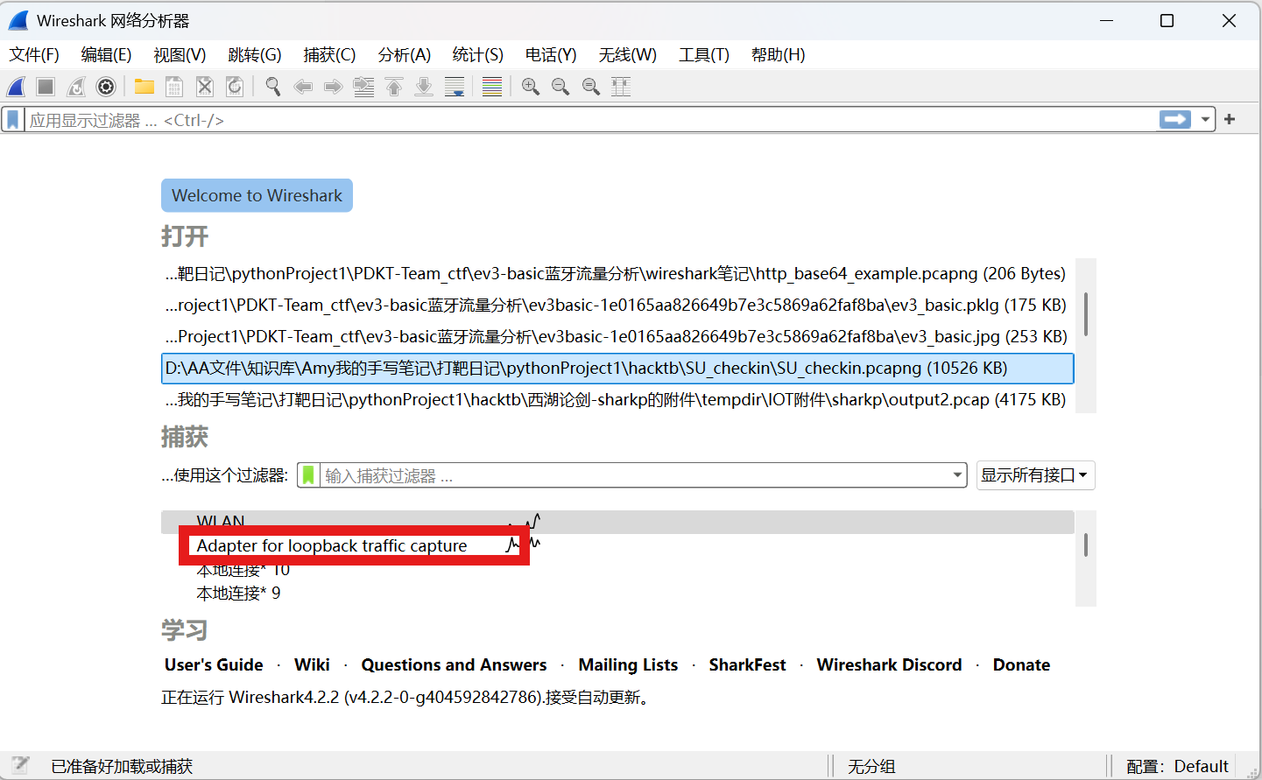
Task: Open the 视图(V) menu
Action: tap(180, 55)
